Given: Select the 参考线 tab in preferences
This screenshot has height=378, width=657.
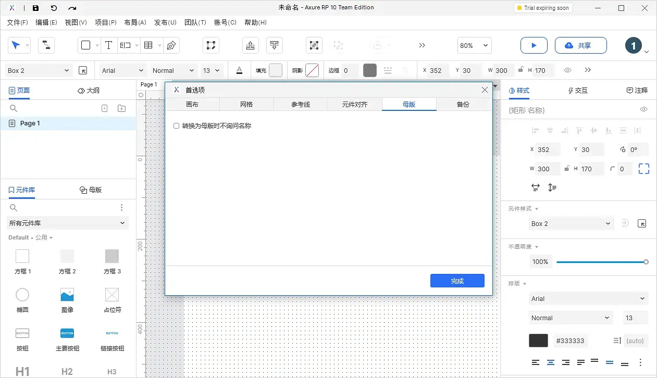Looking at the screenshot, I should (301, 104).
